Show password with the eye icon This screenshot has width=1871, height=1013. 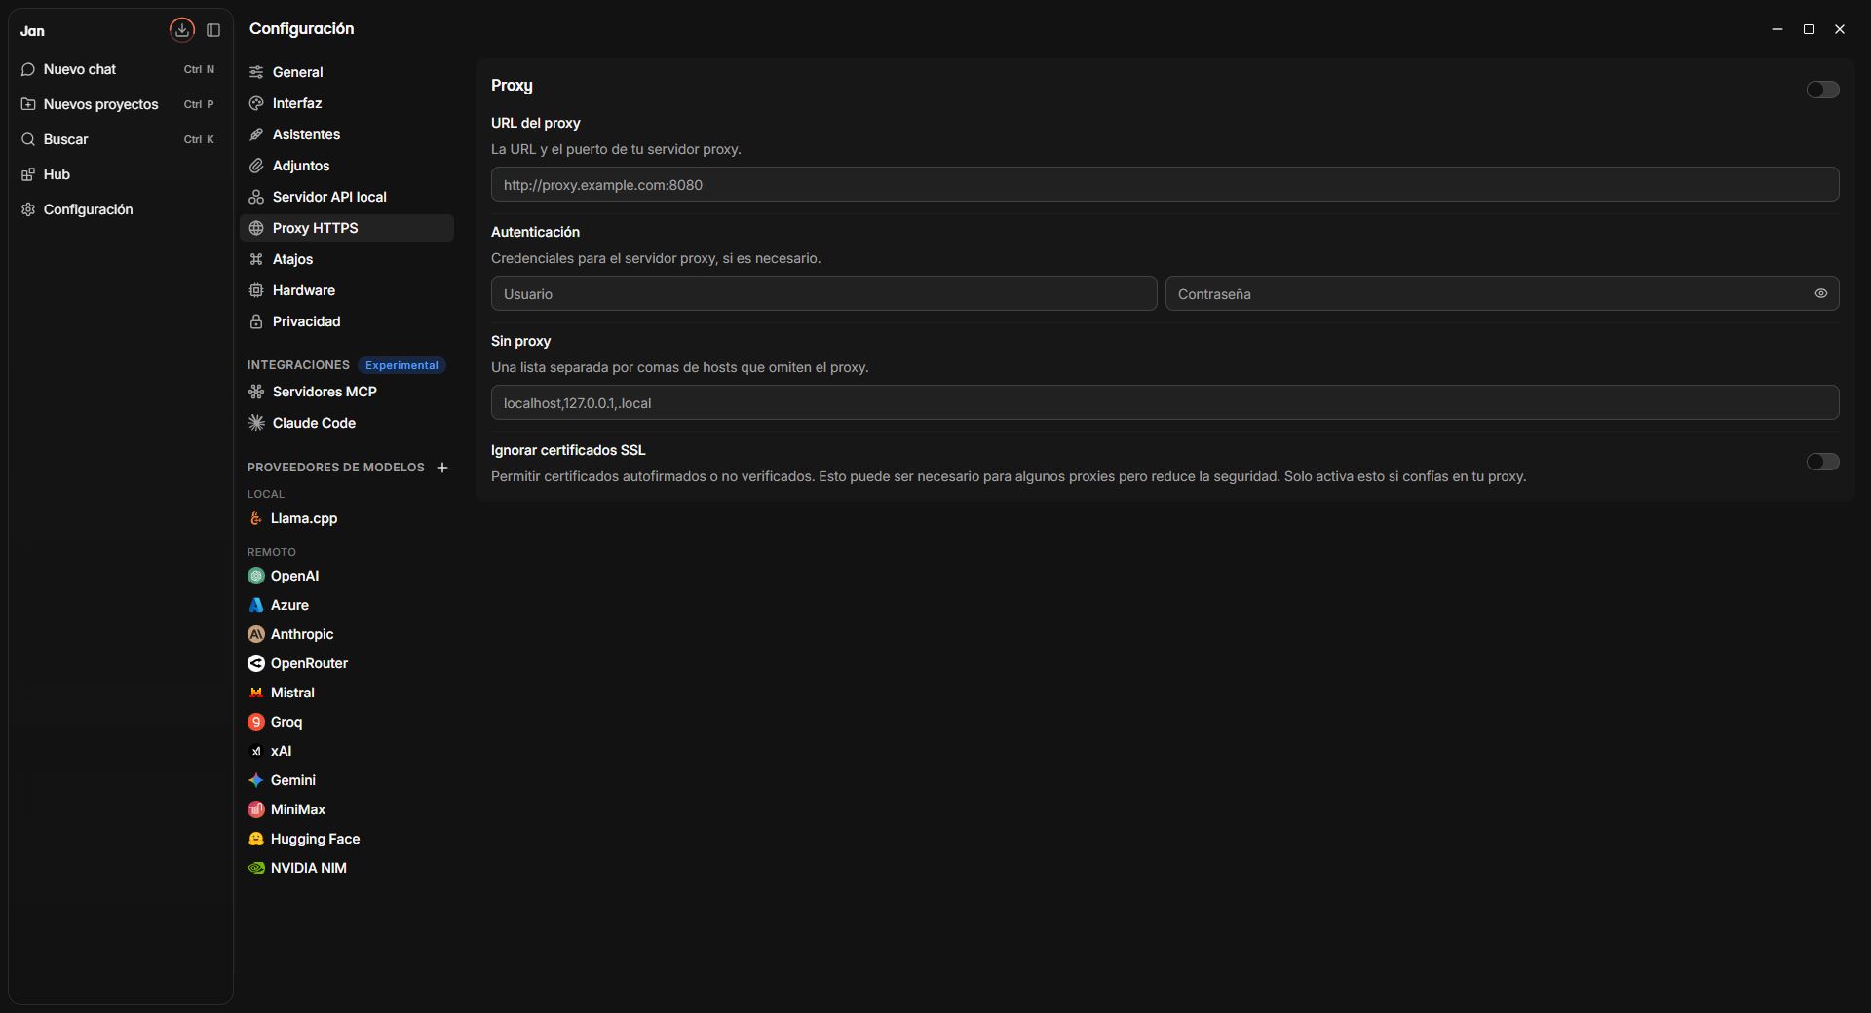(1820, 293)
